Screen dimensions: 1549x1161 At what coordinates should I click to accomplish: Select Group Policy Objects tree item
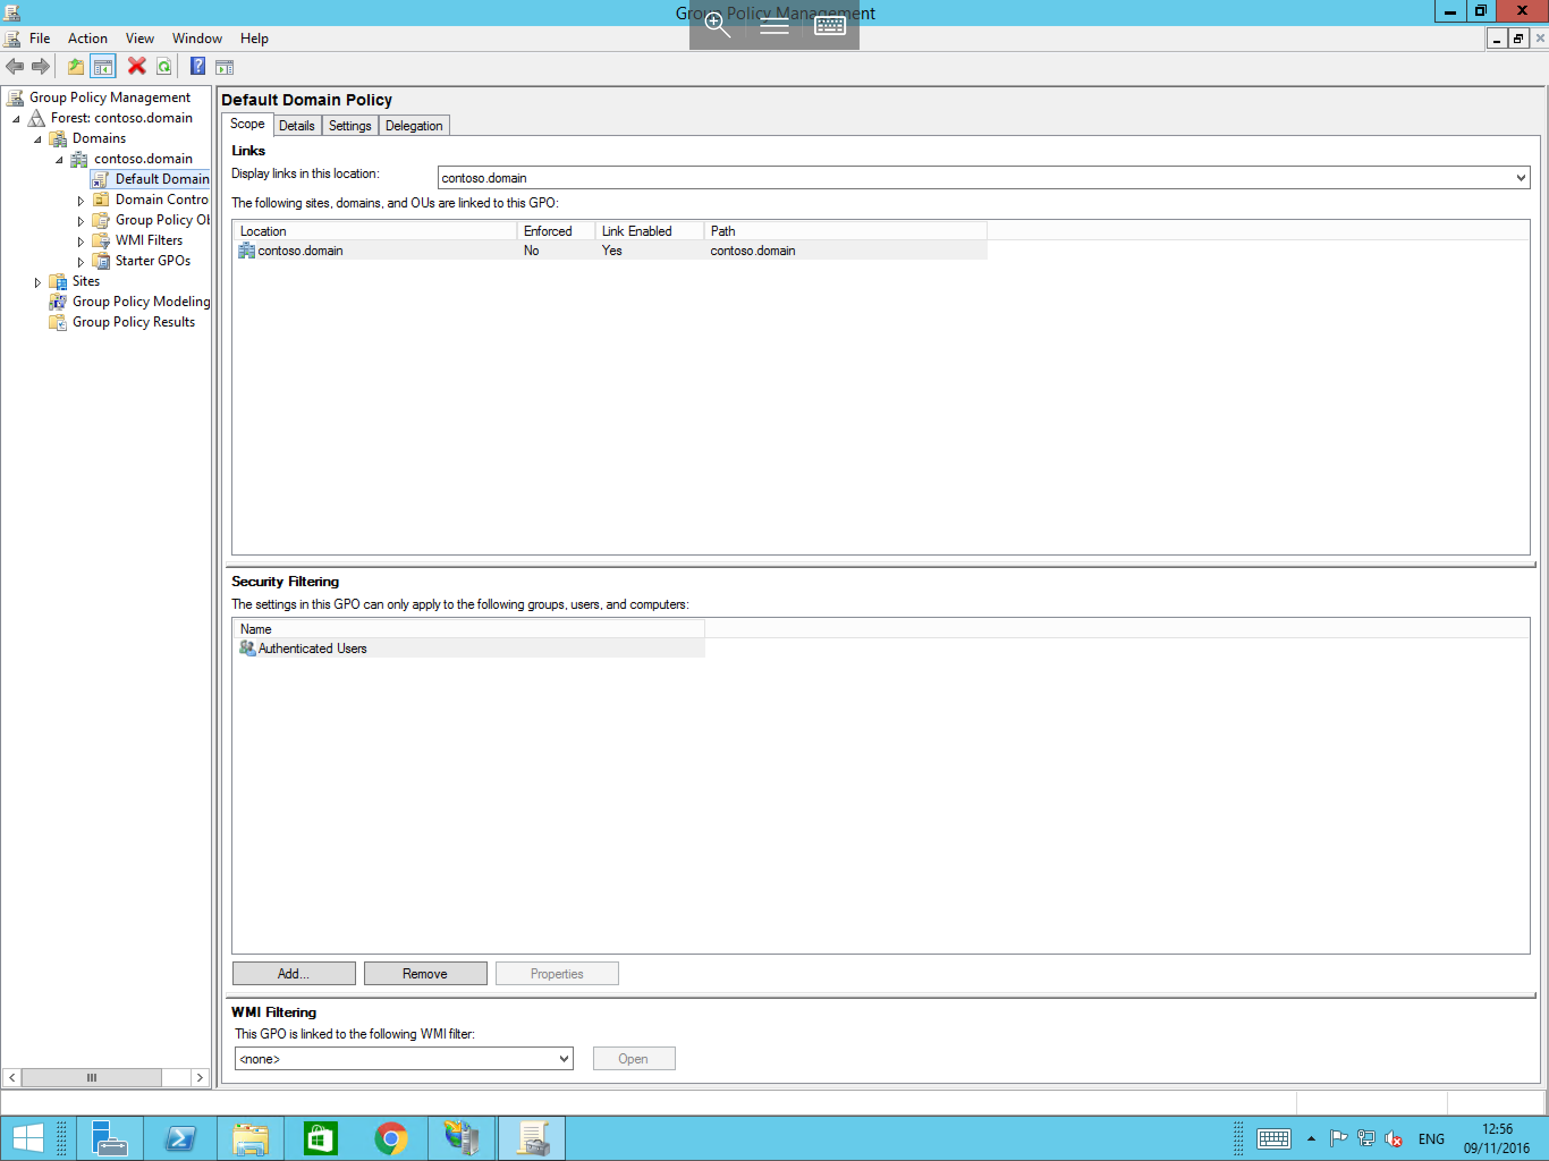pos(162,220)
